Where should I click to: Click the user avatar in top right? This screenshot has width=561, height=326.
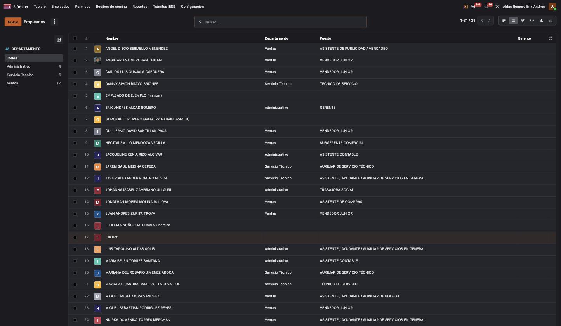(x=552, y=7)
